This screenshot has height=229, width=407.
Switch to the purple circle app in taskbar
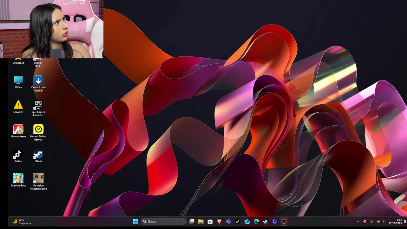[275, 221]
